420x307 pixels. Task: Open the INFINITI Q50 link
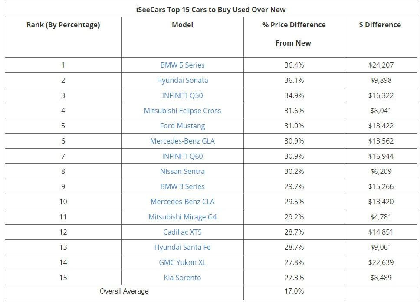(x=182, y=95)
